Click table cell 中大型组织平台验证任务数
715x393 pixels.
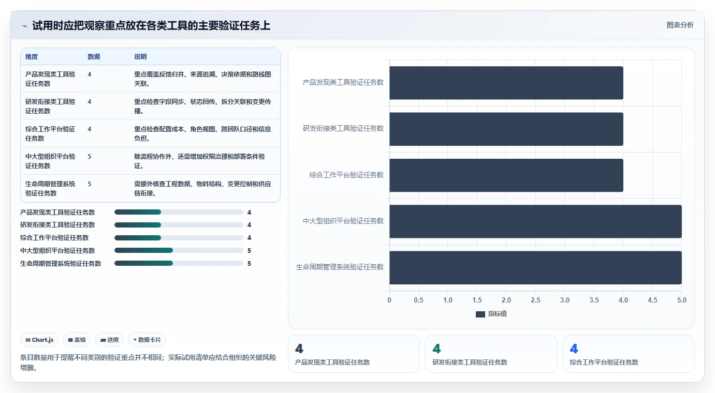coord(51,161)
